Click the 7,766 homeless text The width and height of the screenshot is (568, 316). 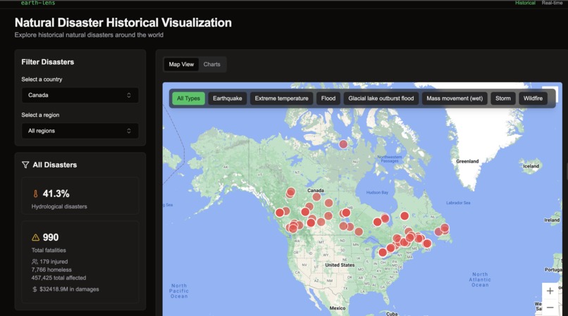click(51, 270)
